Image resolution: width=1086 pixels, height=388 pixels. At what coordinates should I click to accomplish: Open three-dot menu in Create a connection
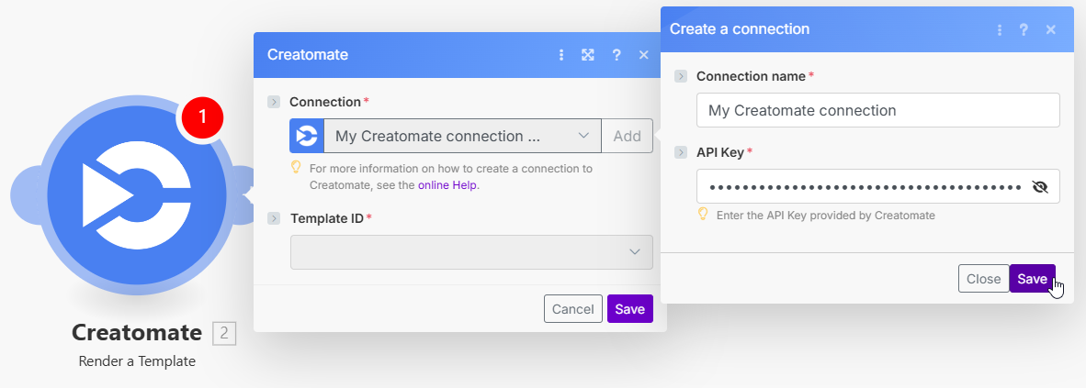1000,29
